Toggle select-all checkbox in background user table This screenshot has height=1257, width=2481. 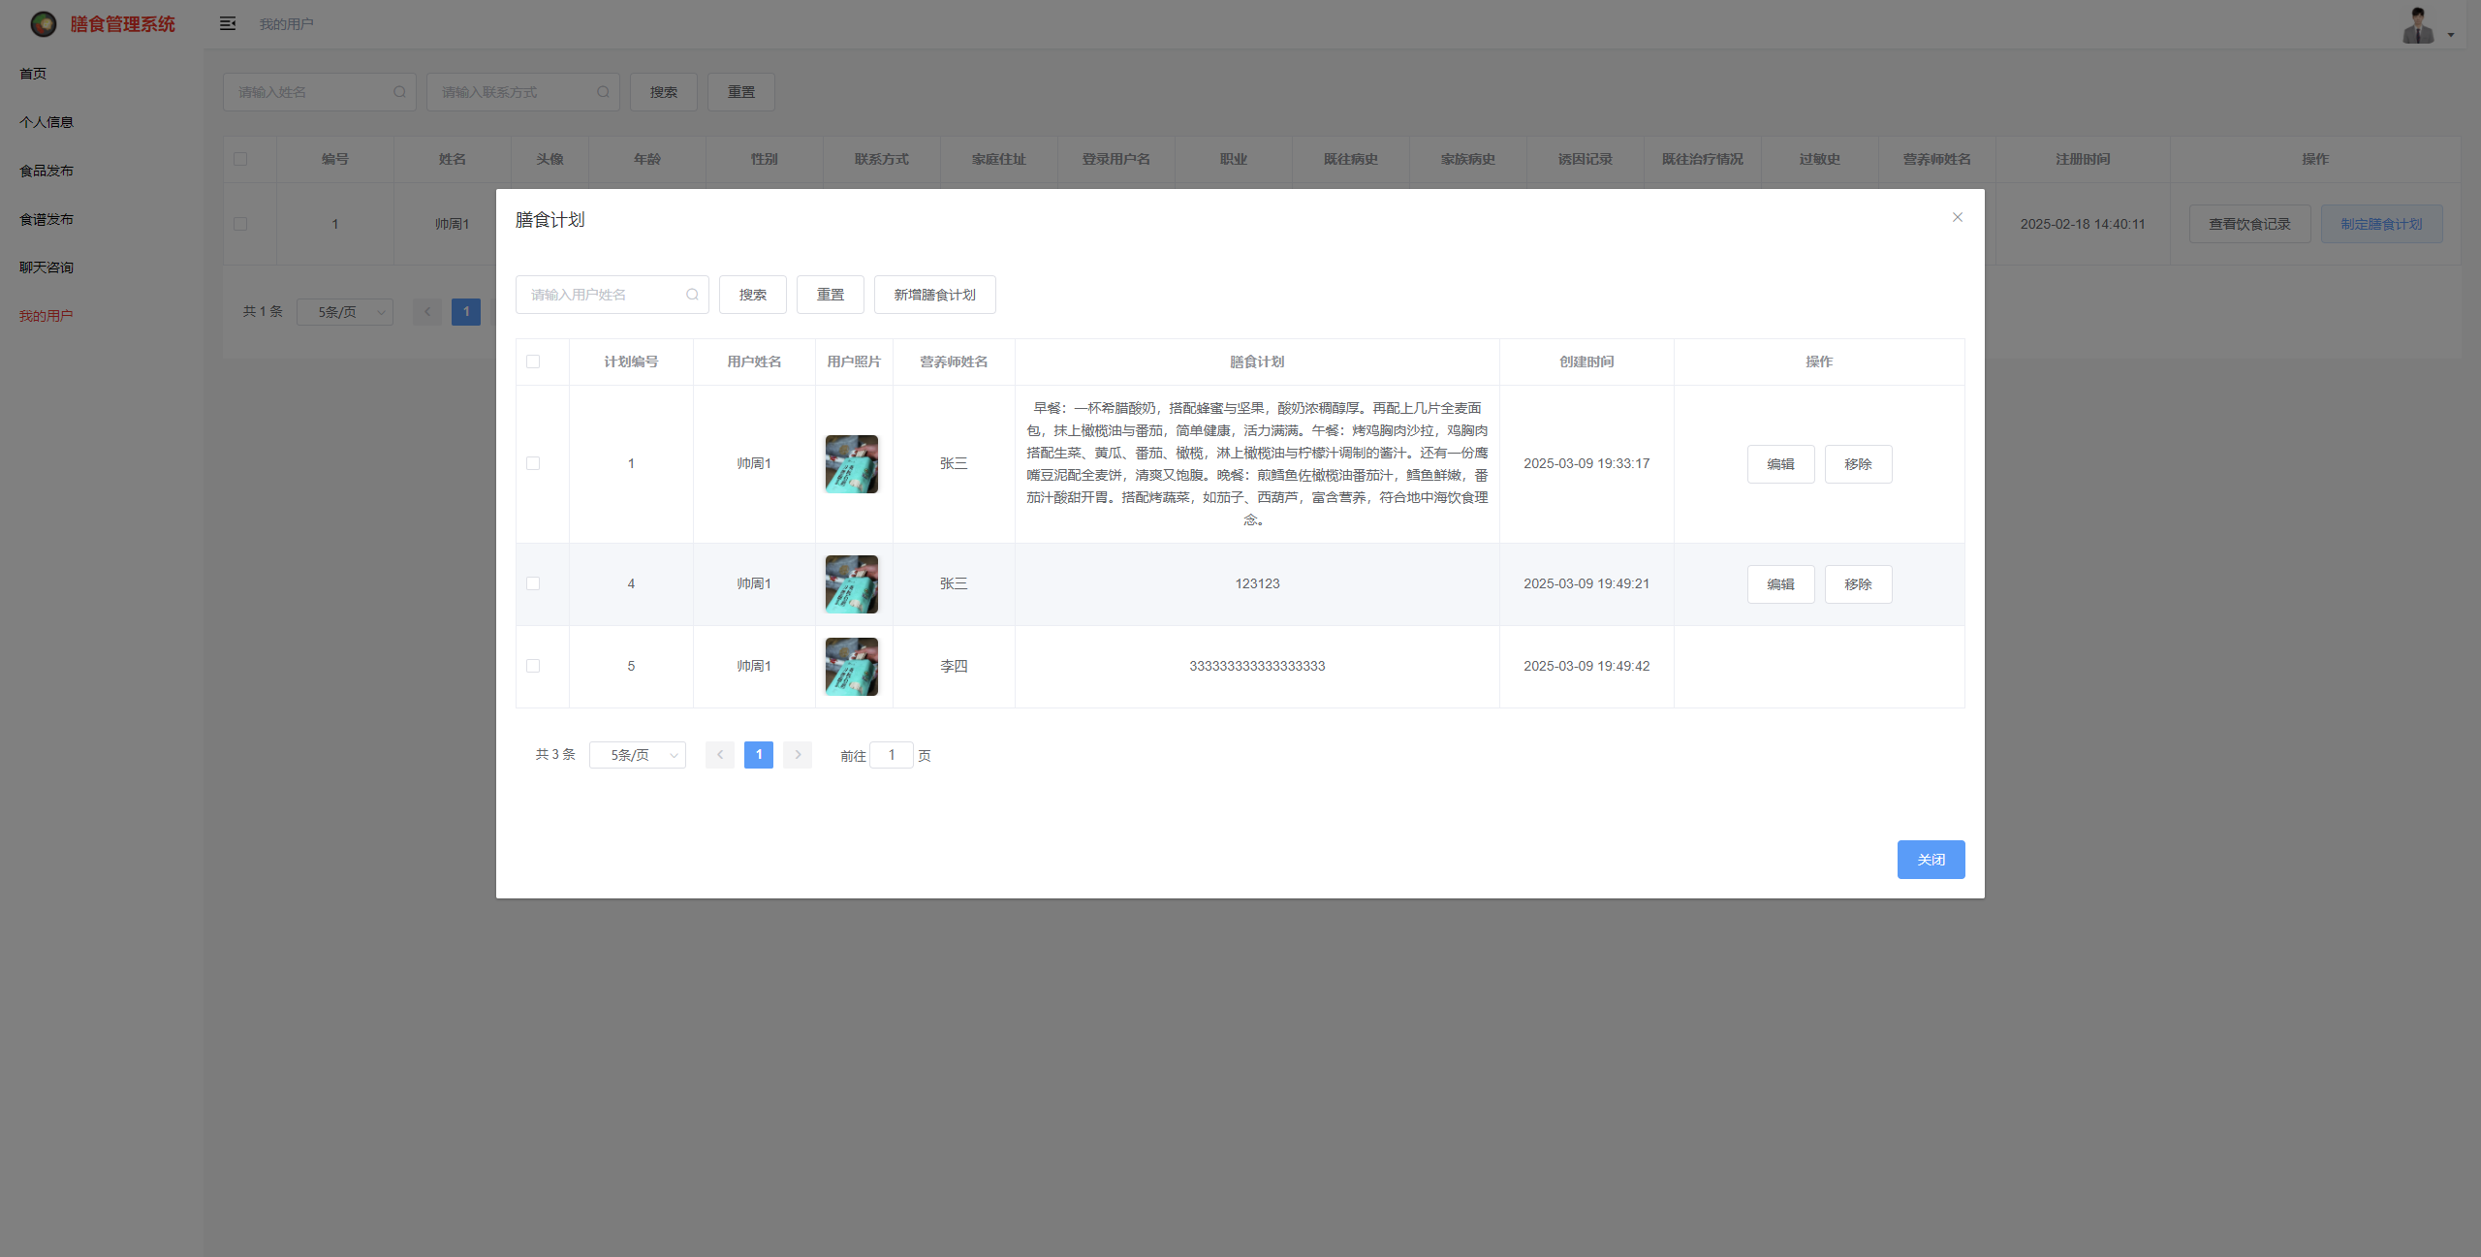point(240,159)
